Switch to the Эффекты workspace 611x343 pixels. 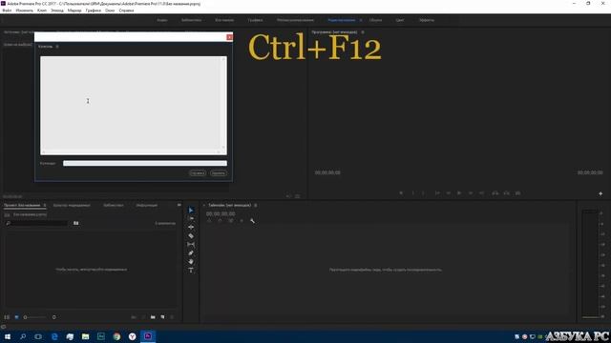427,20
